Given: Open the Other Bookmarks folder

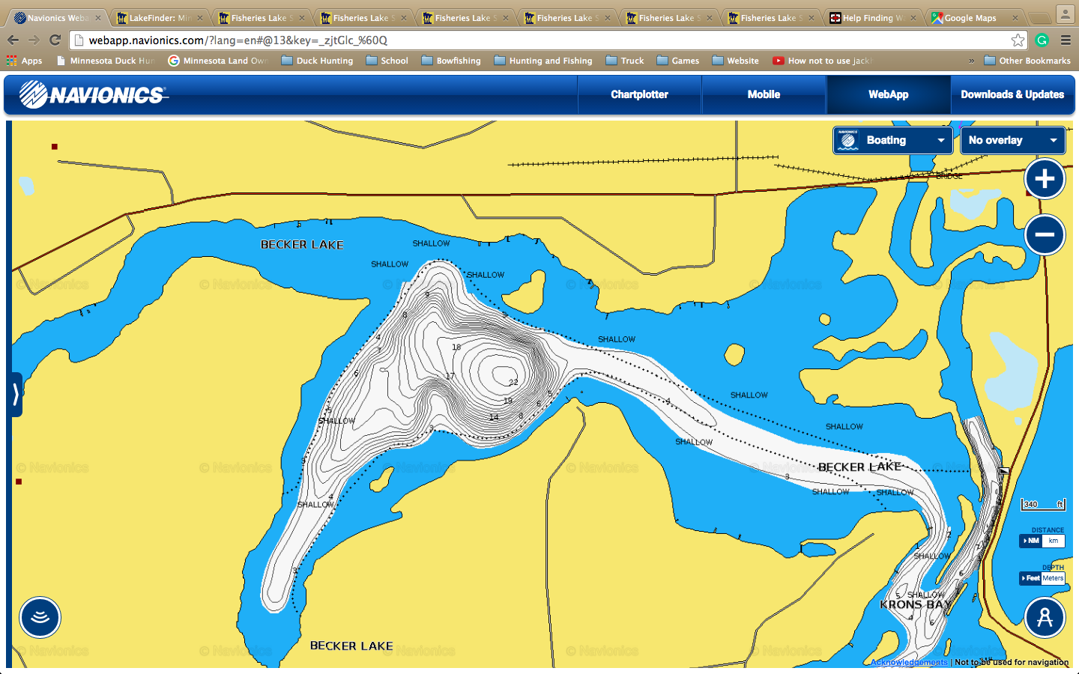Looking at the screenshot, I should pyautogui.click(x=1027, y=61).
